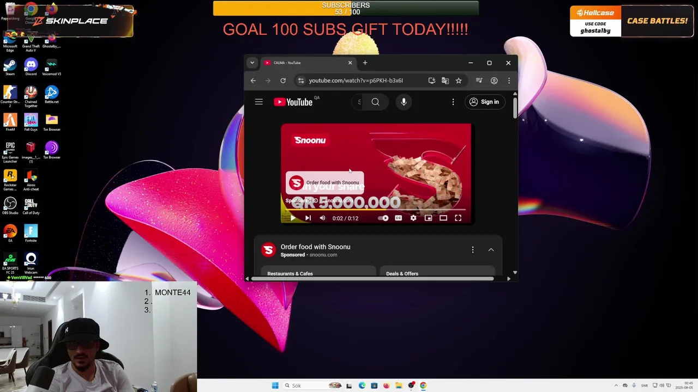698x392 pixels.
Task: Select Akros Anti-cheat desktop icon
Action: pyautogui.click(x=31, y=180)
